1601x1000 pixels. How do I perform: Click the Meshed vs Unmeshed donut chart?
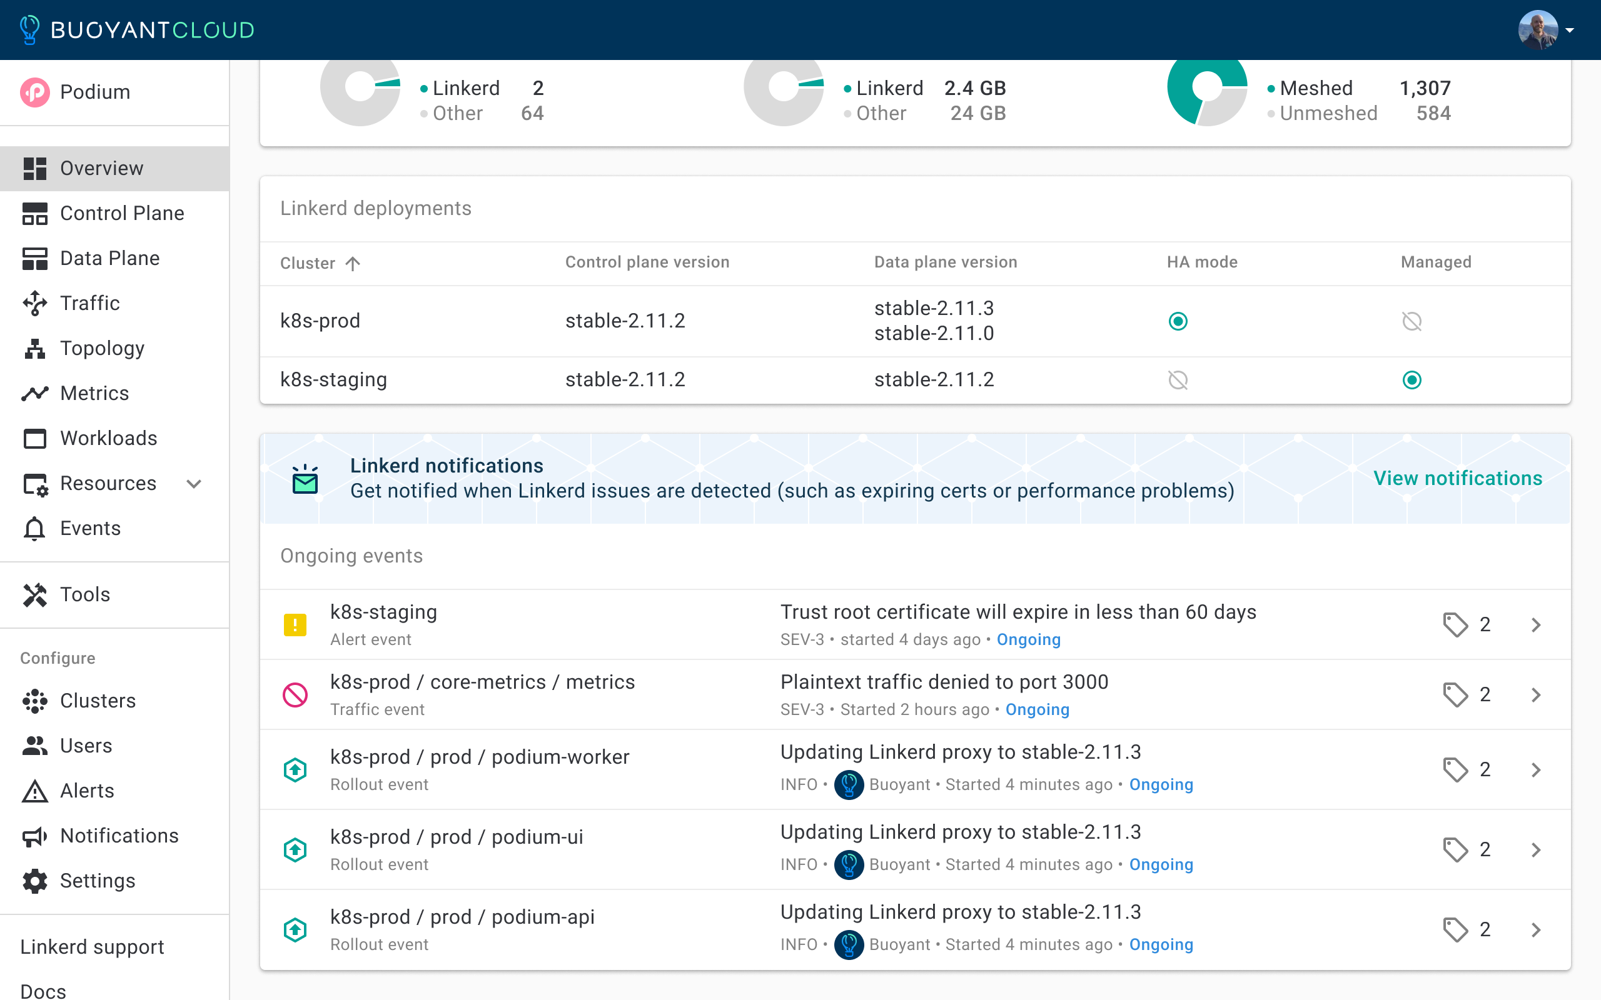click(x=1208, y=87)
